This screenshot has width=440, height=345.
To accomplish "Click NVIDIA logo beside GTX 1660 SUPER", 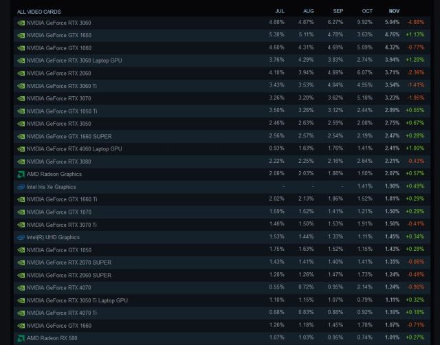I will click(x=21, y=136).
